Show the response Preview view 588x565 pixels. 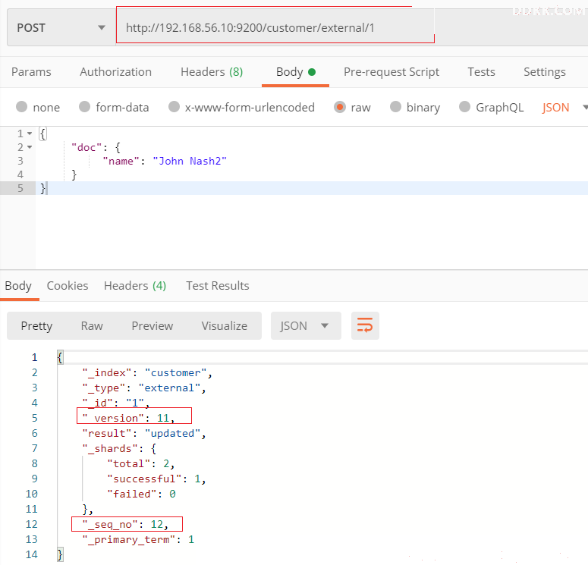click(153, 325)
